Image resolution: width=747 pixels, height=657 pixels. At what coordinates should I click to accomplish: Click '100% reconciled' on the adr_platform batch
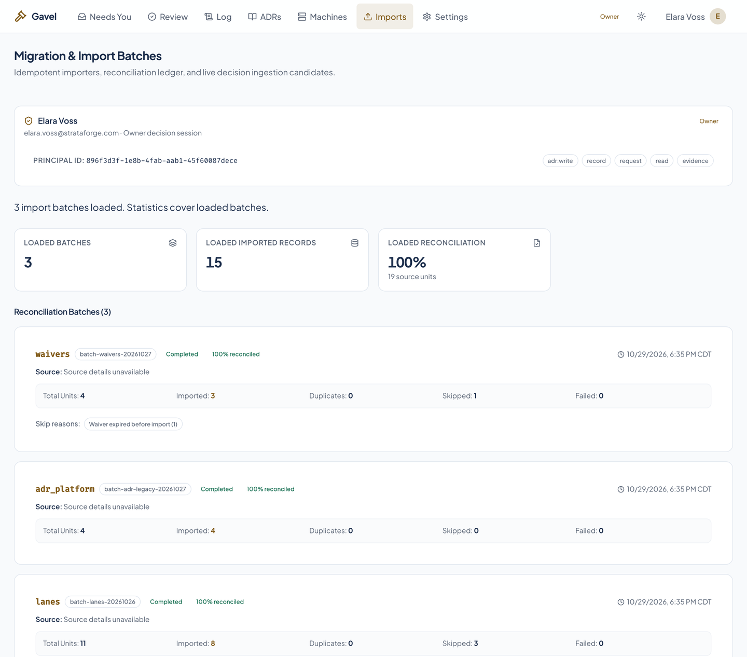(x=271, y=489)
